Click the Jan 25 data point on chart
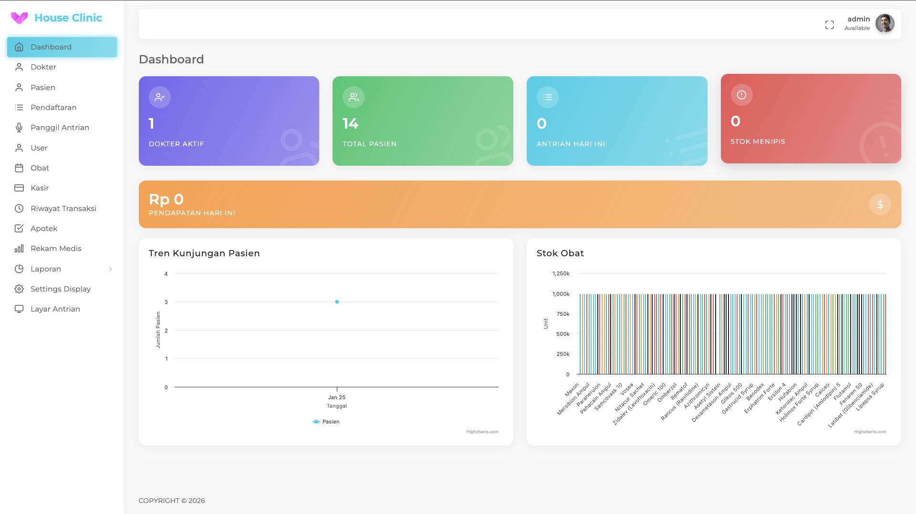 pyautogui.click(x=337, y=302)
